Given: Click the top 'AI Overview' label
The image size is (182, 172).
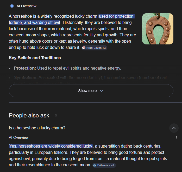Looking at the screenshot, I should (26, 6).
